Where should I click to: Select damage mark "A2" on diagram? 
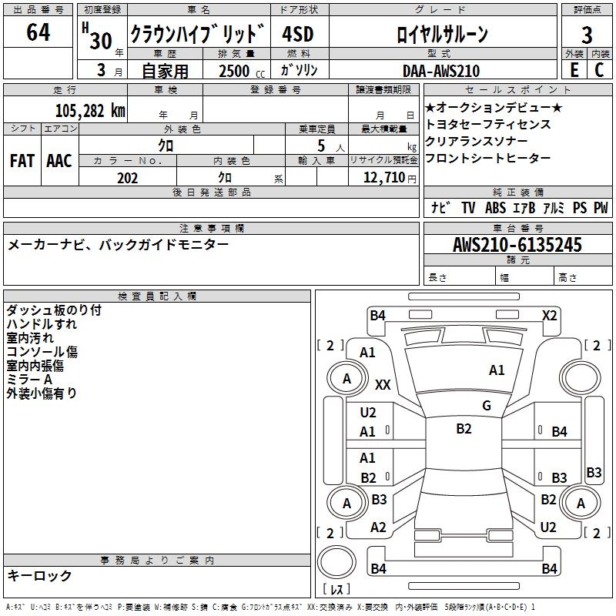pyautogui.click(x=378, y=527)
